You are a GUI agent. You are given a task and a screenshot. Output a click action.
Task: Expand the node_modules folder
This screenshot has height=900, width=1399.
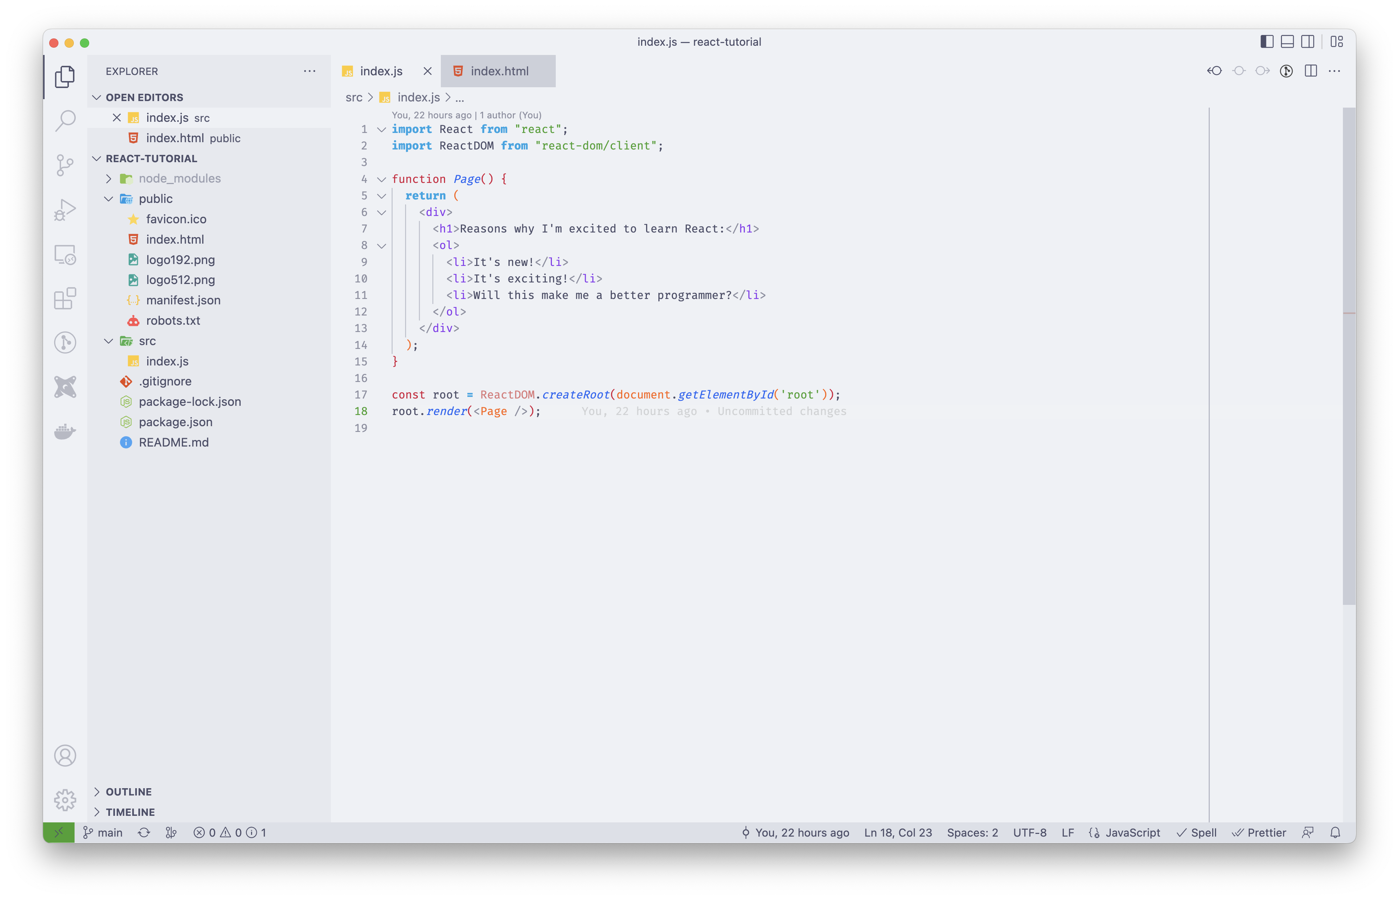pyautogui.click(x=109, y=178)
